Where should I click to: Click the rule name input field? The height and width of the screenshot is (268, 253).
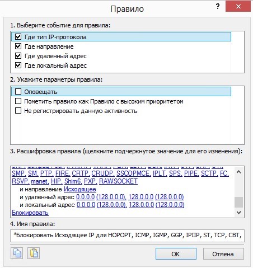127,236
